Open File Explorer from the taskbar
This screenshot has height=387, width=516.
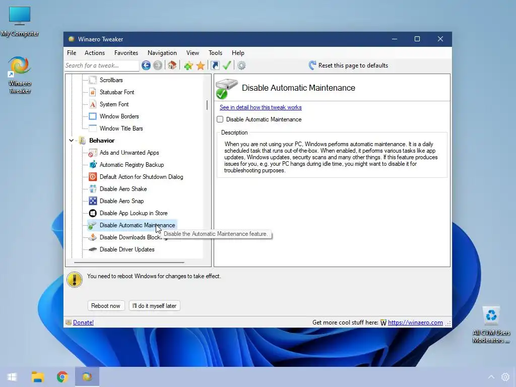coord(37,377)
